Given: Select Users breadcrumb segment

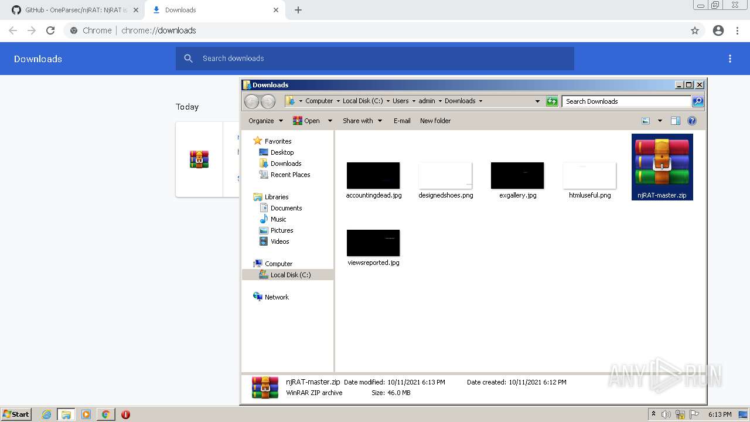Looking at the screenshot, I should [401, 101].
